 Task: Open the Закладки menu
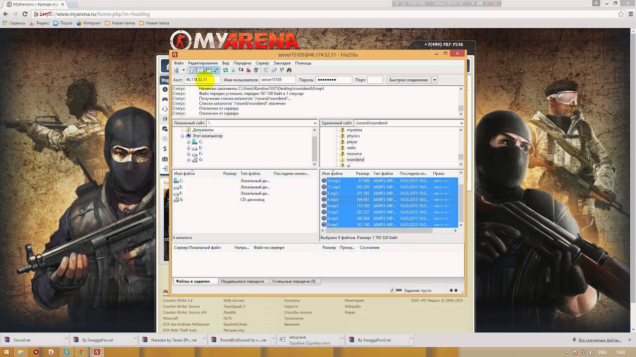click(282, 63)
